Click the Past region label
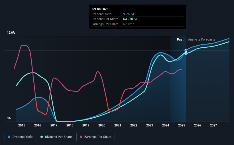This screenshot has height=145, width=234. [x=180, y=39]
